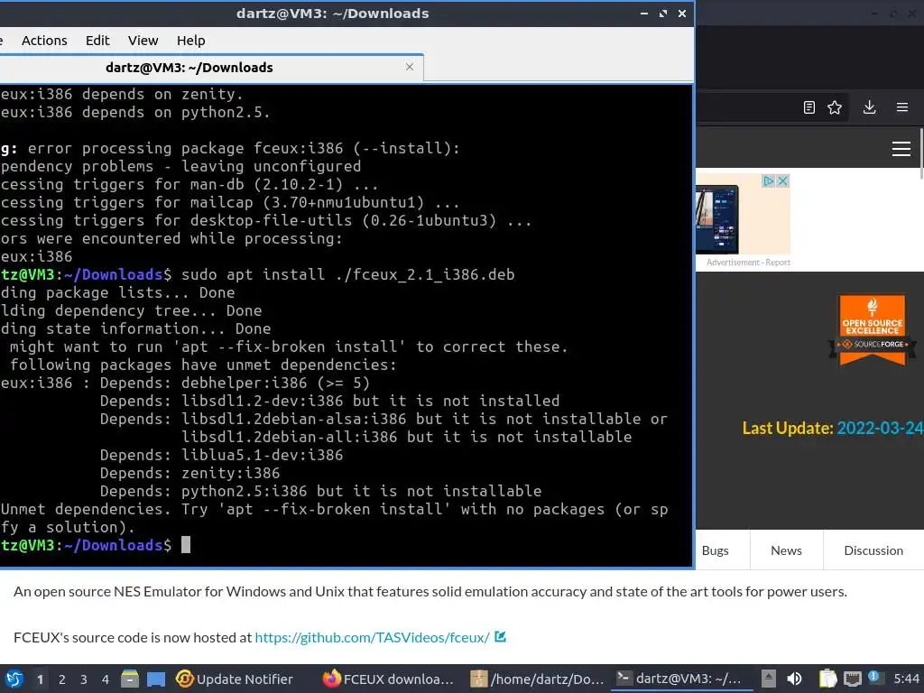Click the update notification tray icon
The height and width of the screenshot is (693, 924).
875,678
